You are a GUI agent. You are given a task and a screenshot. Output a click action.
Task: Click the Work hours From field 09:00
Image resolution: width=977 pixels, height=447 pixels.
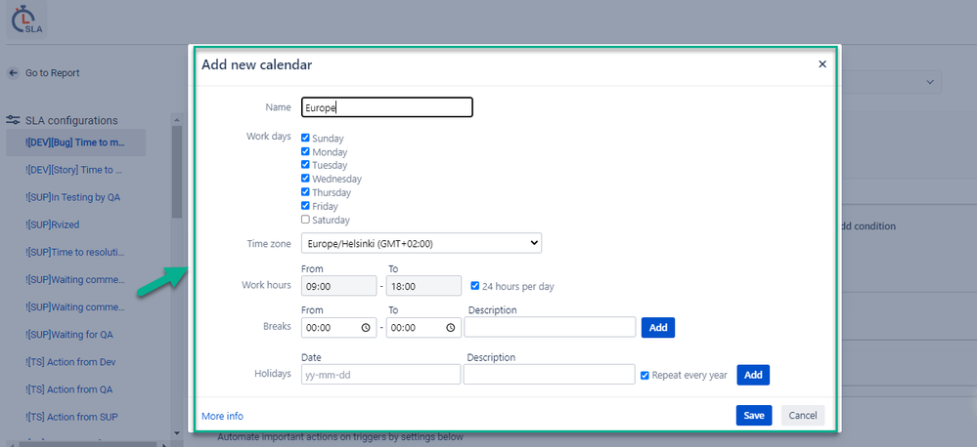coord(339,286)
